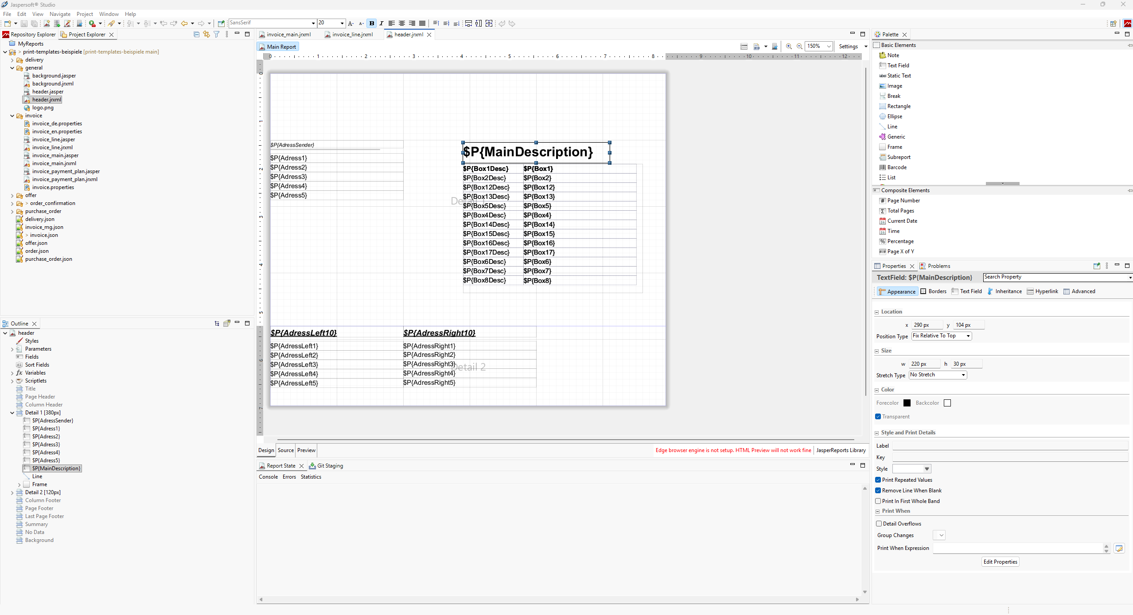Click the Collapse All icon in Project Explorer
The height and width of the screenshot is (615, 1133).
coord(196,34)
